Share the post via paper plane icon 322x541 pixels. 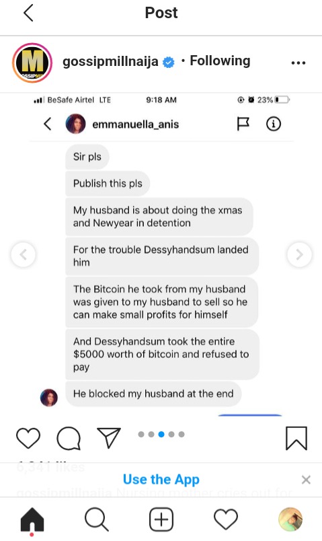109,438
